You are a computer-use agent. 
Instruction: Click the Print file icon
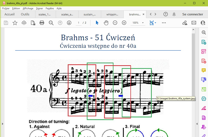click(x=42, y=23)
